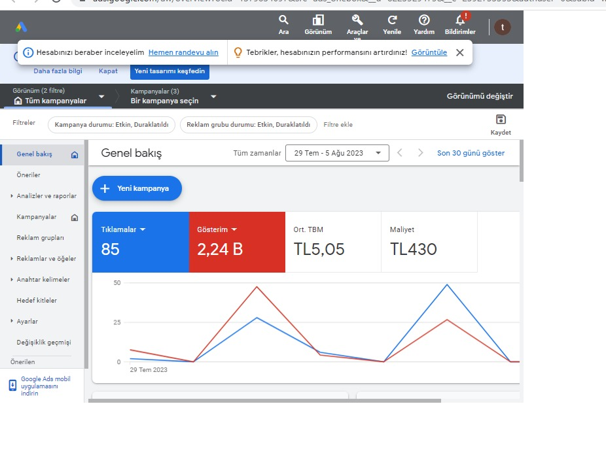Click the home icon beside Kampanyalar
Viewport: 606px width, 455px height.
point(75,218)
